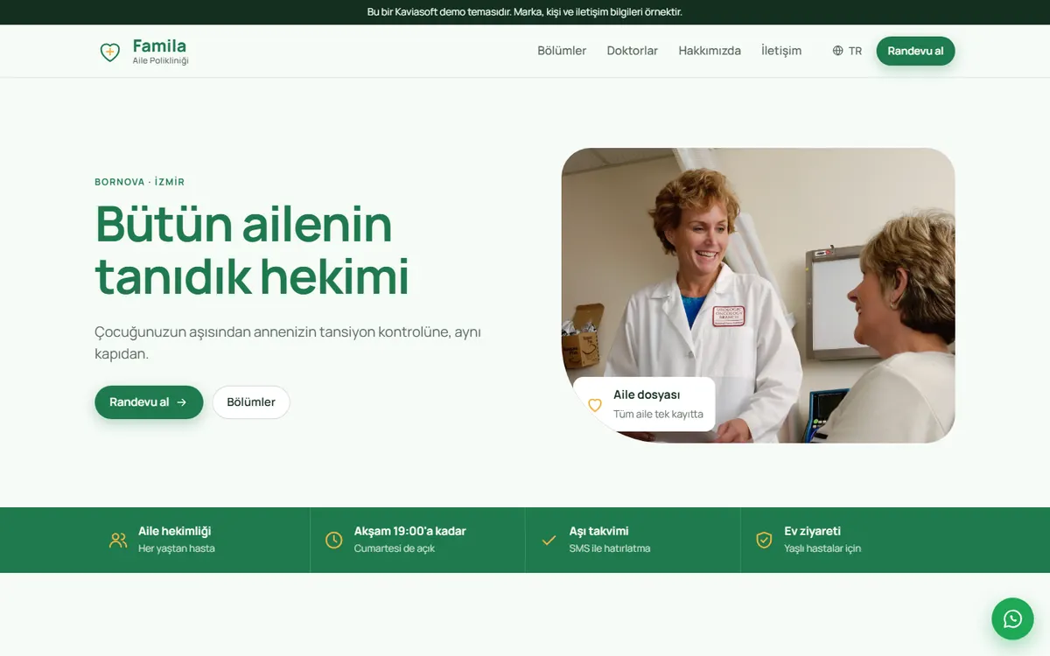Click the shield icon beside Ev ziyareti
The image size is (1050, 656).
[764, 541]
